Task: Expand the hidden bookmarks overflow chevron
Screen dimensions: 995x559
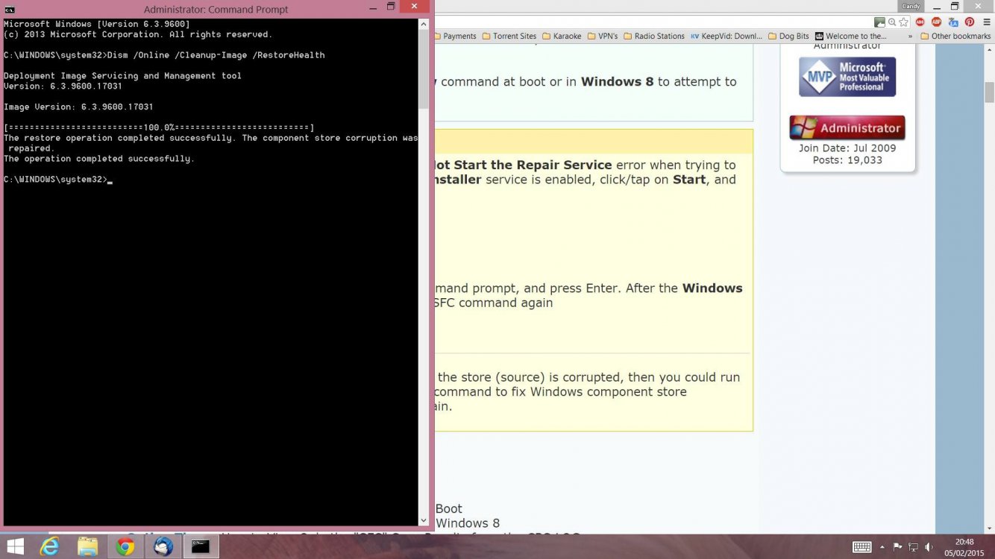Action: (x=910, y=36)
